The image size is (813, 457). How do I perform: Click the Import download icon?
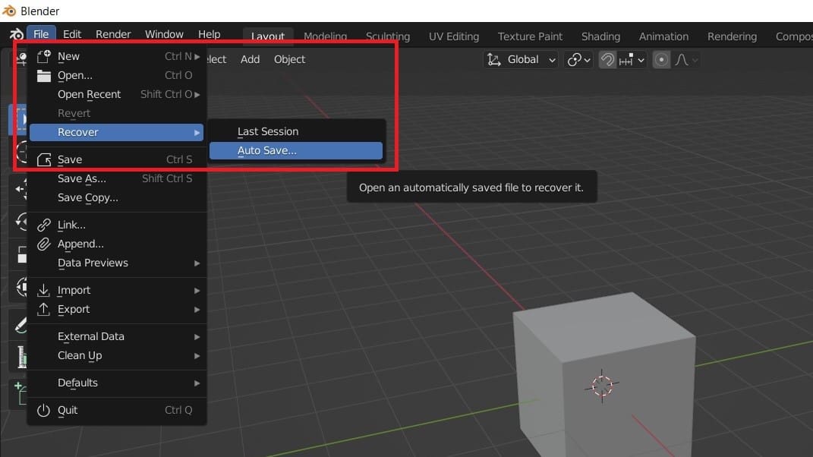pos(43,290)
